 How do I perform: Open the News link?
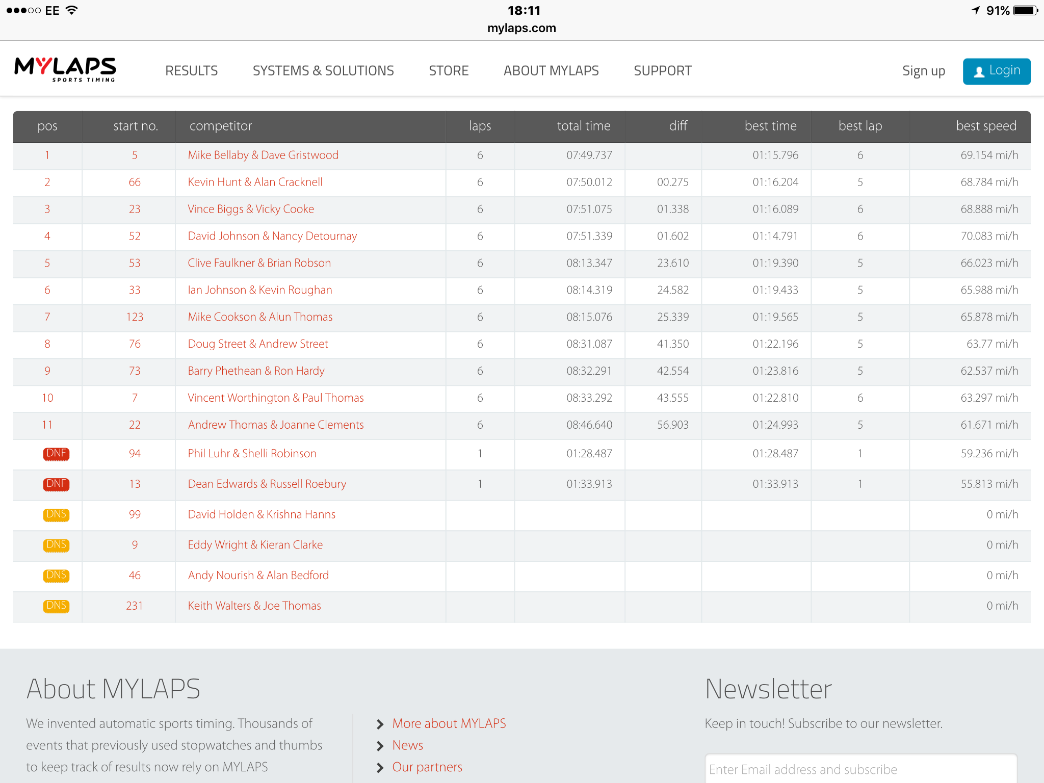click(x=407, y=745)
